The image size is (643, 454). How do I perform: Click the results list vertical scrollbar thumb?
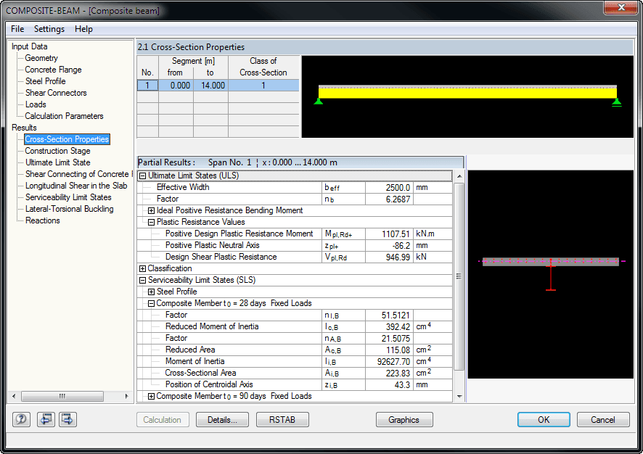(459, 276)
